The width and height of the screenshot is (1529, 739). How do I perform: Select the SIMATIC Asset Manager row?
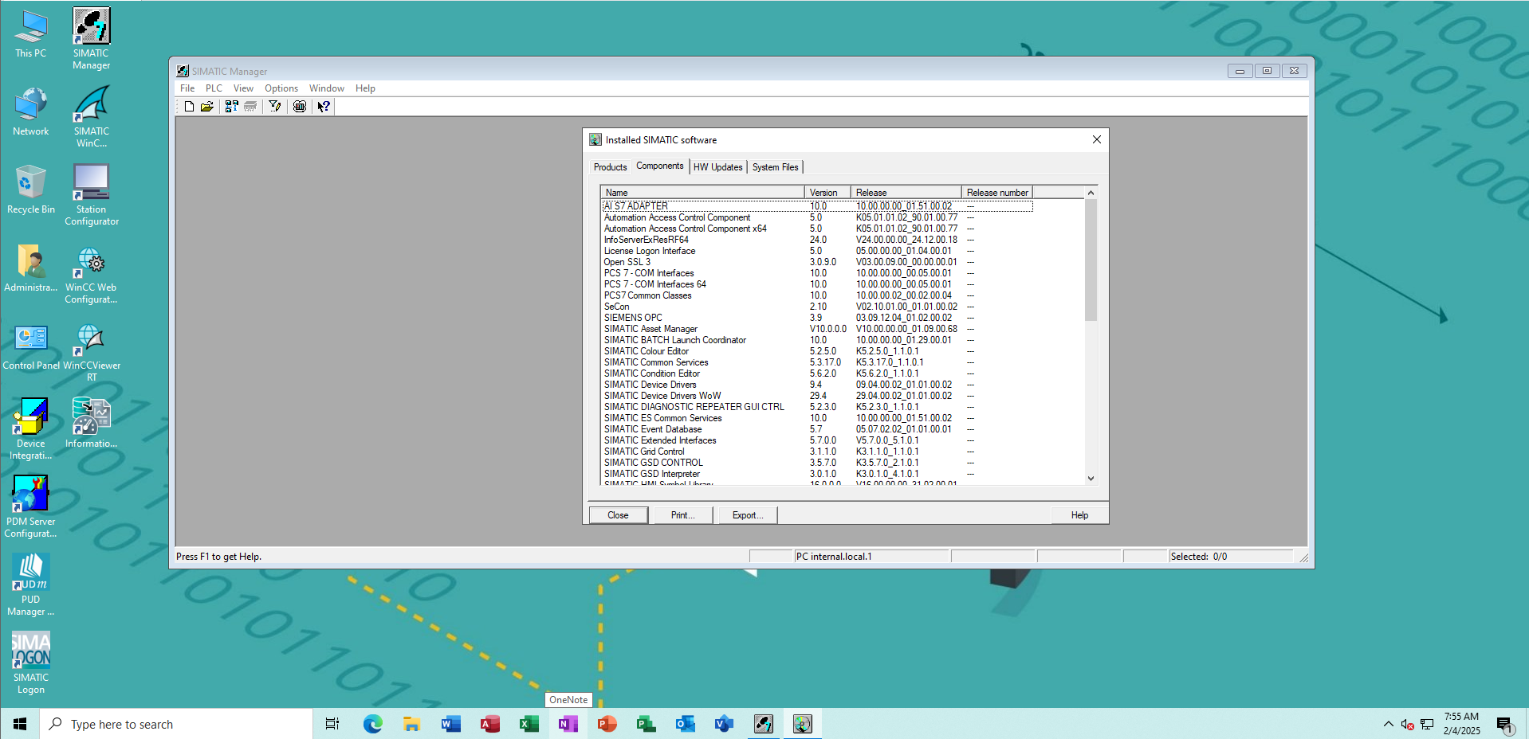817,329
